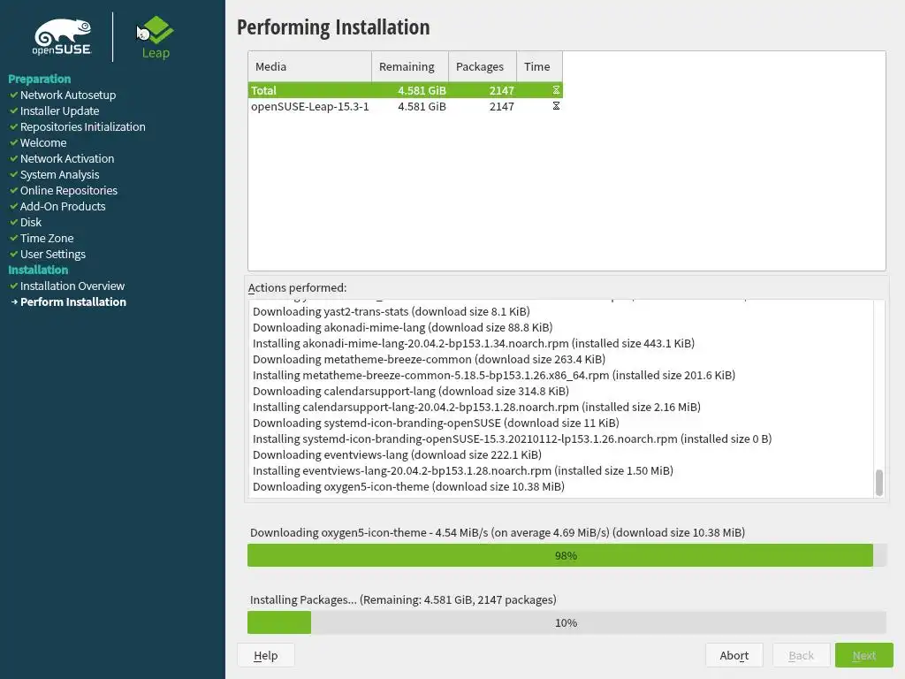
Task: Click the Downloading calendarsupport-lang log line
Action: pyautogui.click(x=411, y=391)
